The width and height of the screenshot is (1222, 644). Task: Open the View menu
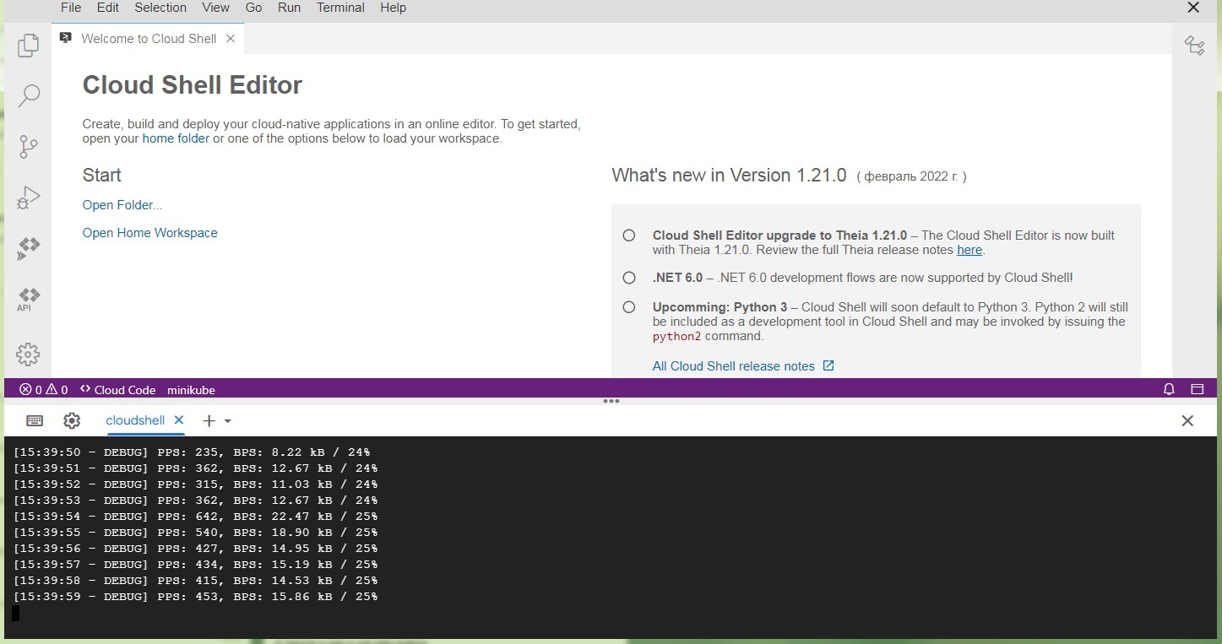point(216,8)
